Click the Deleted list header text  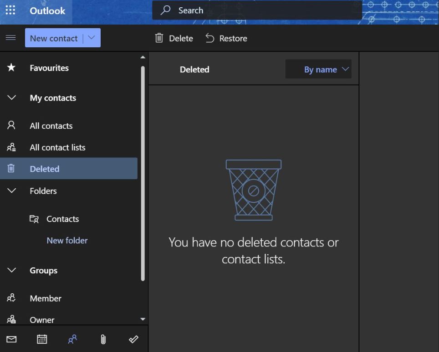194,69
